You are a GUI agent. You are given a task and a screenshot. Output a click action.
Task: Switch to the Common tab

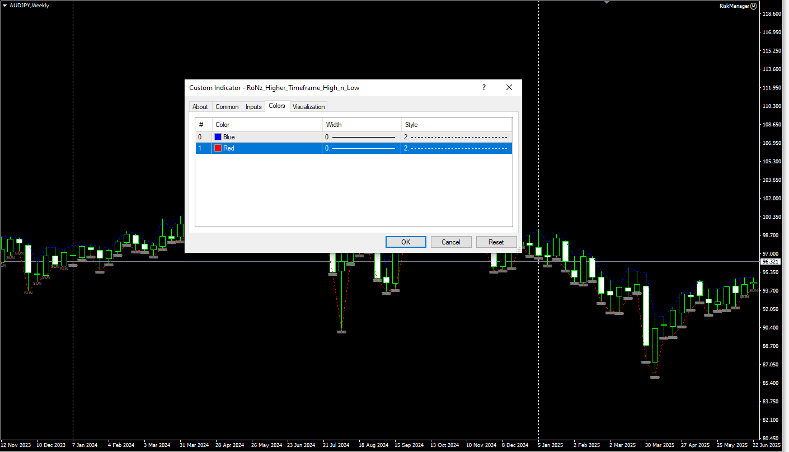click(x=227, y=106)
